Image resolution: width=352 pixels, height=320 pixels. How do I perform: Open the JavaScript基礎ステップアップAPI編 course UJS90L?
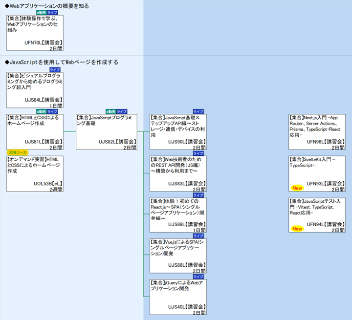coord(178,132)
